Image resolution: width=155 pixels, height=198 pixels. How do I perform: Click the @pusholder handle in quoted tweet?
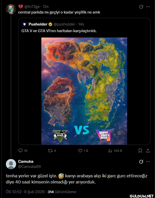tap(64, 24)
